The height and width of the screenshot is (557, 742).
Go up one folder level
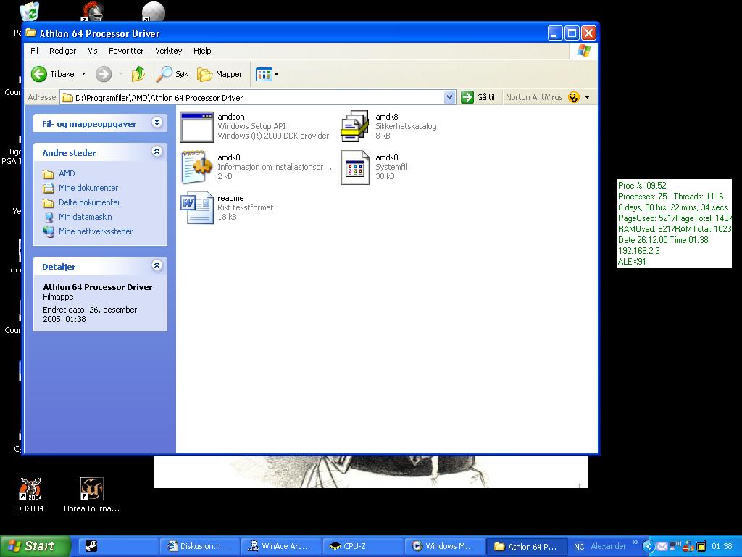pyautogui.click(x=138, y=74)
